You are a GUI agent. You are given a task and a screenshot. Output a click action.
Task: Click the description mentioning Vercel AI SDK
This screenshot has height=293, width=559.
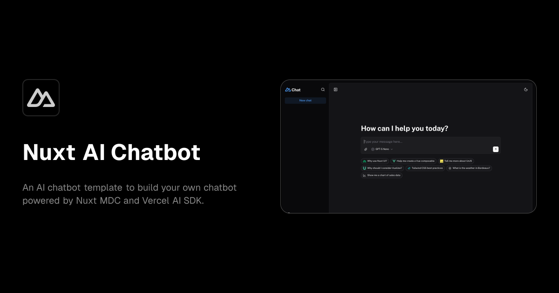130,194
